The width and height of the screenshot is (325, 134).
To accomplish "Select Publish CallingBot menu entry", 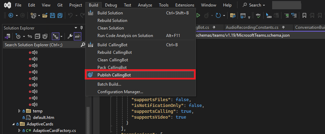I will (141, 75).
